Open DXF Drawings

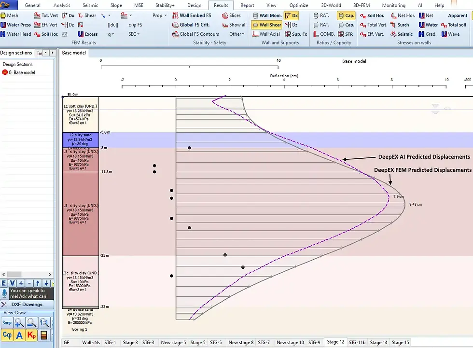point(27,304)
